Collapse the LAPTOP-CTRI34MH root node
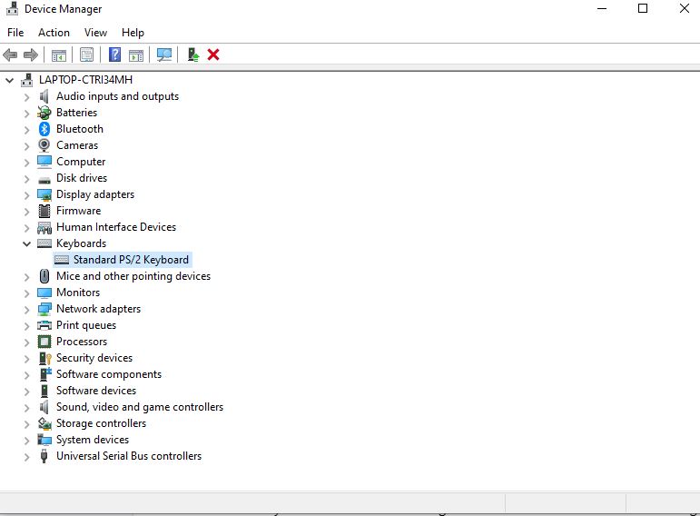Viewport: 700px width, 516px height. (x=9, y=81)
